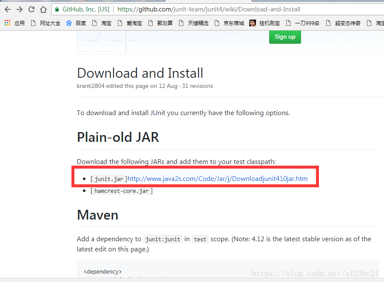Click the Download and Install heading
This screenshot has width=384, height=282.
tap(140, 73)
